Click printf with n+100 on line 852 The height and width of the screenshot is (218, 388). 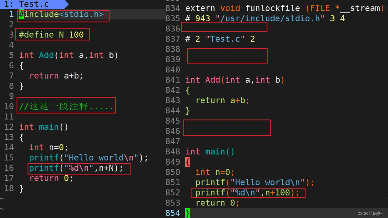pos(247,193)
